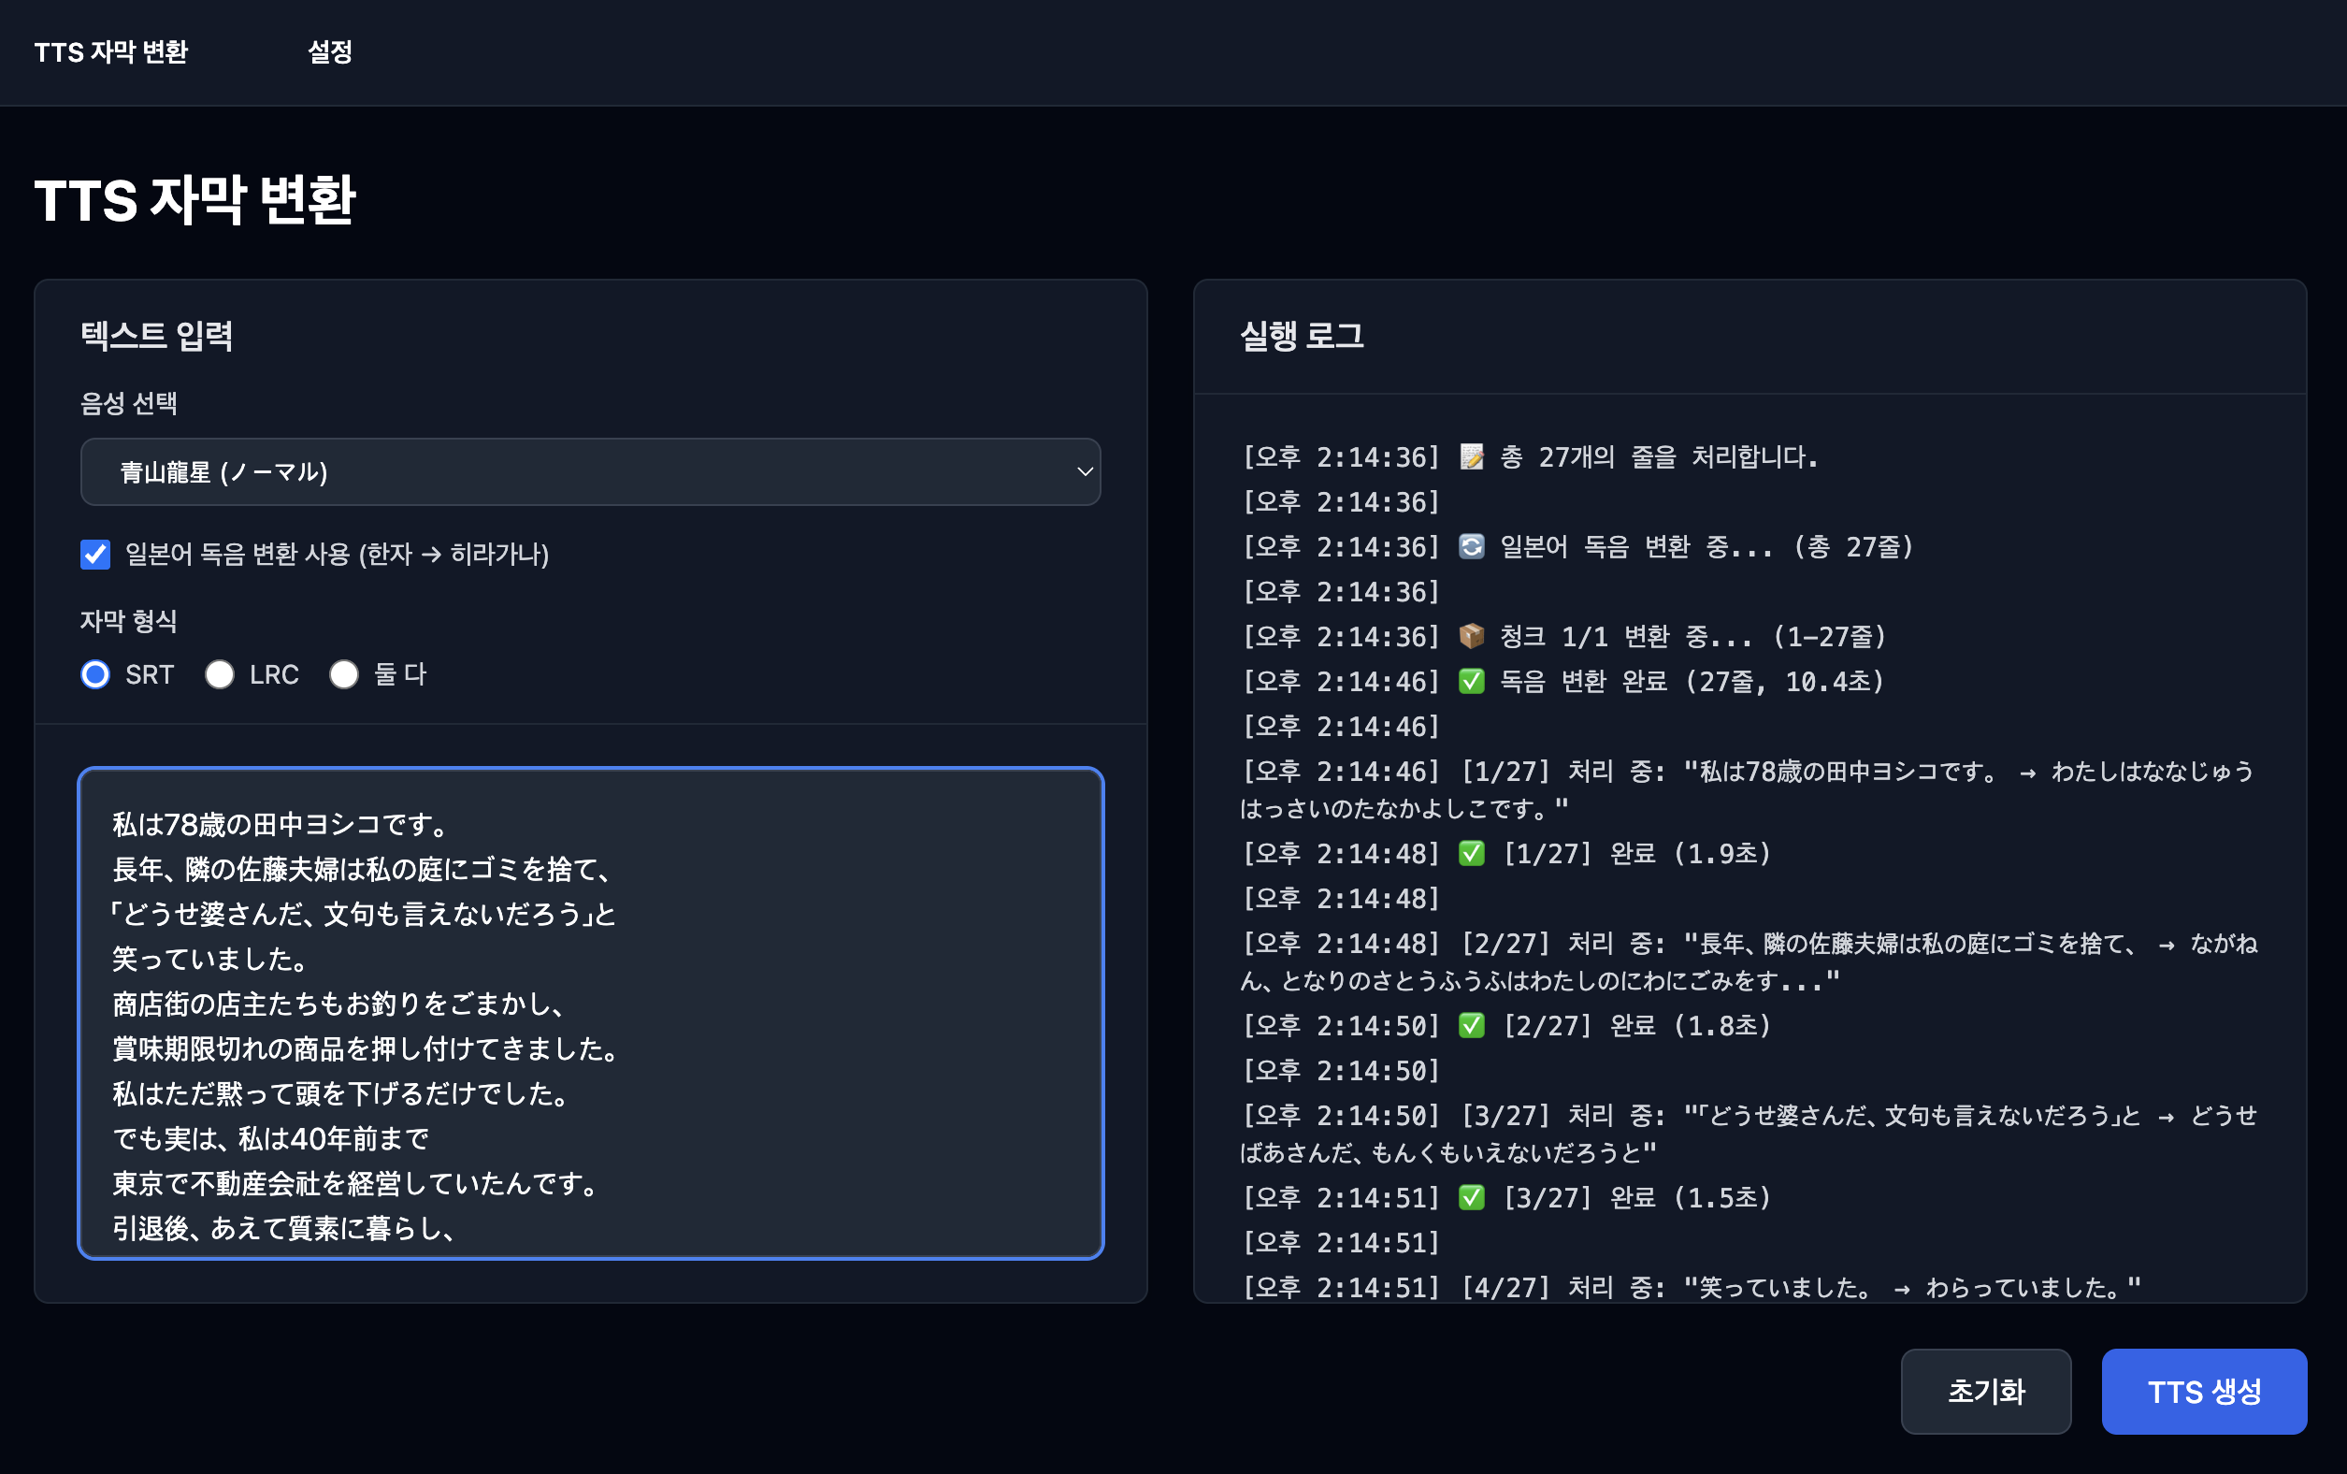Click the chevron arrow on voice dropdown
Screen dimensions: 2347x1474
[x=1084, y=471]
